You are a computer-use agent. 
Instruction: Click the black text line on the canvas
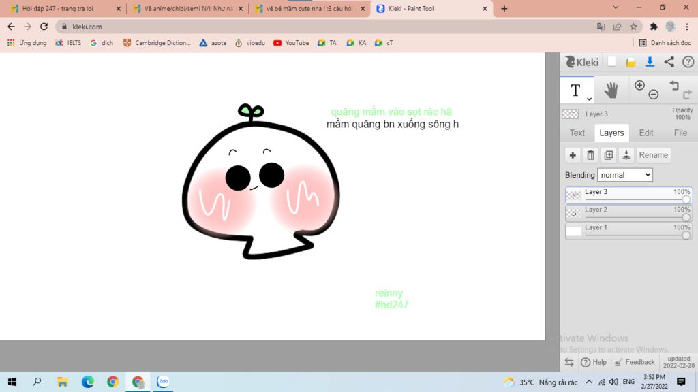tap(392, 125)
